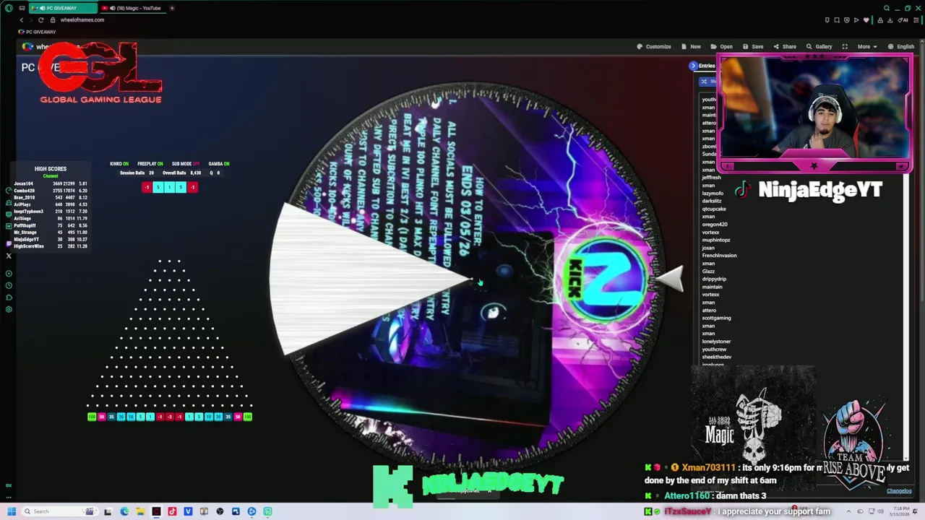
Task: Reload the wheelofnames page
Action: (40, 19)
